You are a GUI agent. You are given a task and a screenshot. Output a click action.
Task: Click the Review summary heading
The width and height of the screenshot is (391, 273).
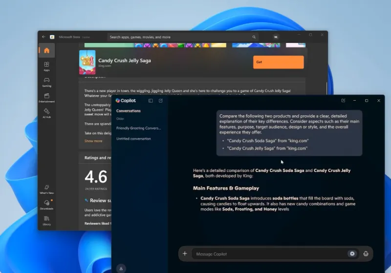pyautogui.click(x=101, y=201)
